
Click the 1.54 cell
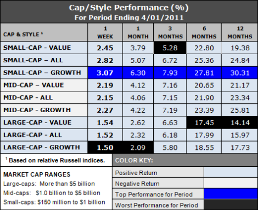point(105,122)
